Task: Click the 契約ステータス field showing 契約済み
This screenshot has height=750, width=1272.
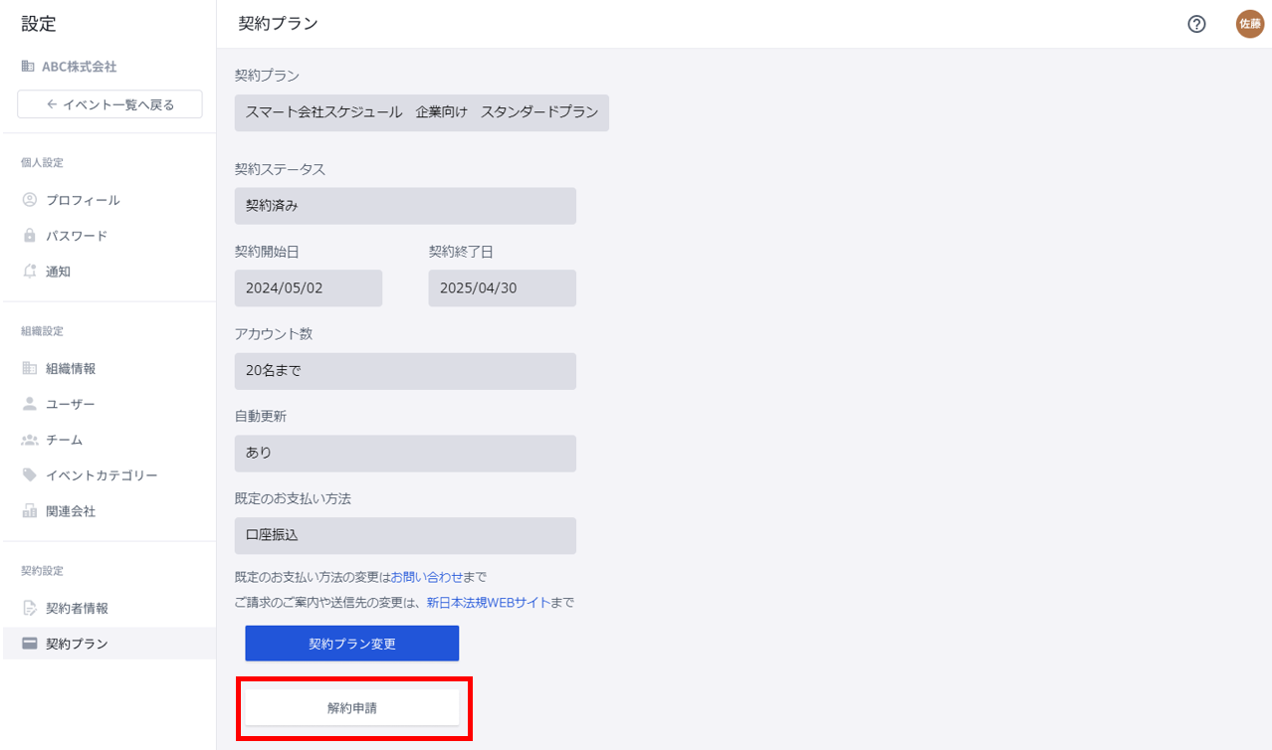Action: pyautogui.click(x=405, y=206)
